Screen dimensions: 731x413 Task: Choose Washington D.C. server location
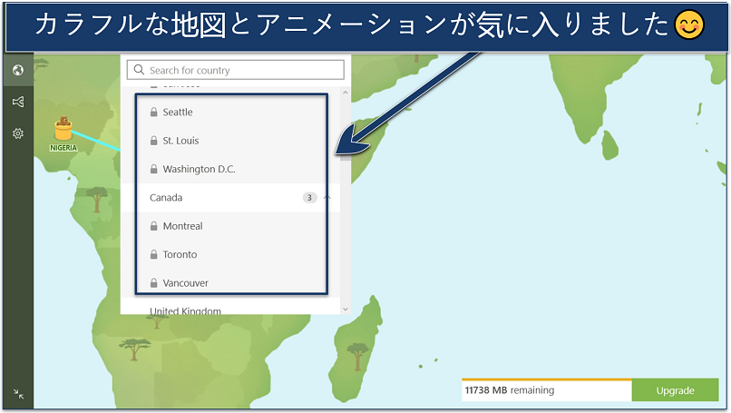(x=199, y=169)
